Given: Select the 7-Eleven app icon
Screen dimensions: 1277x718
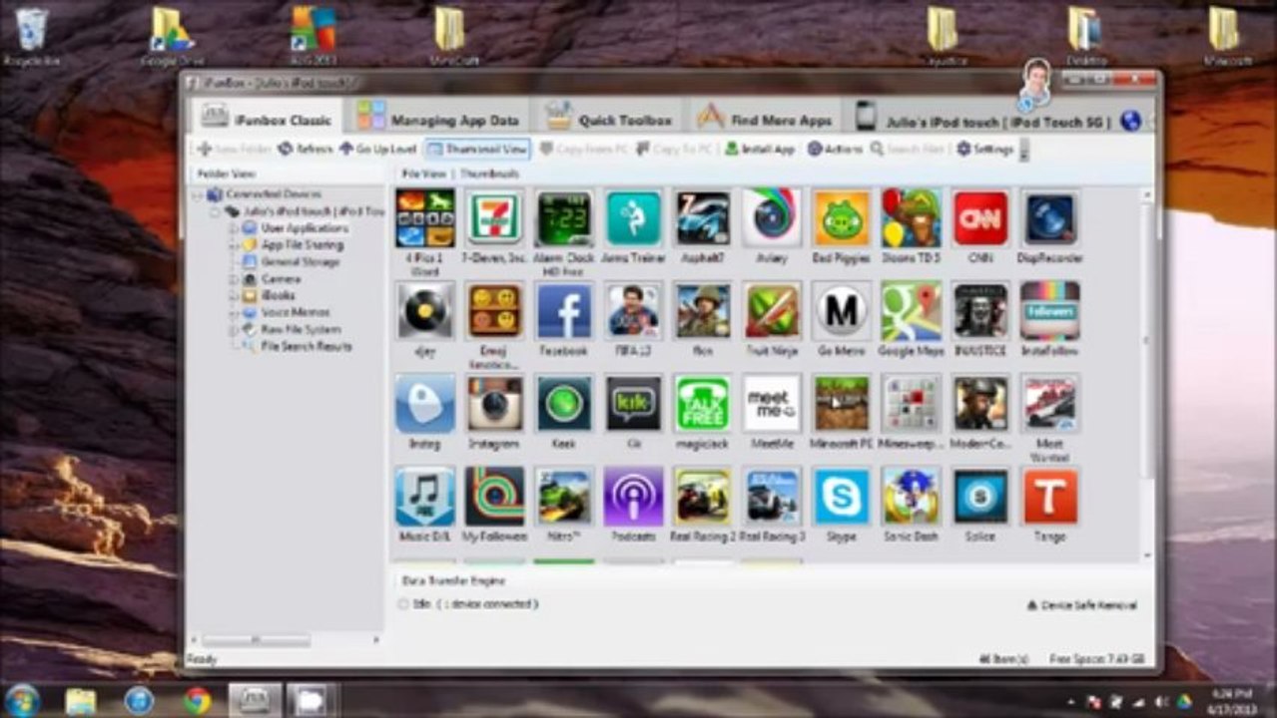Looking at the screenshot, I should (x=495, y=218).
